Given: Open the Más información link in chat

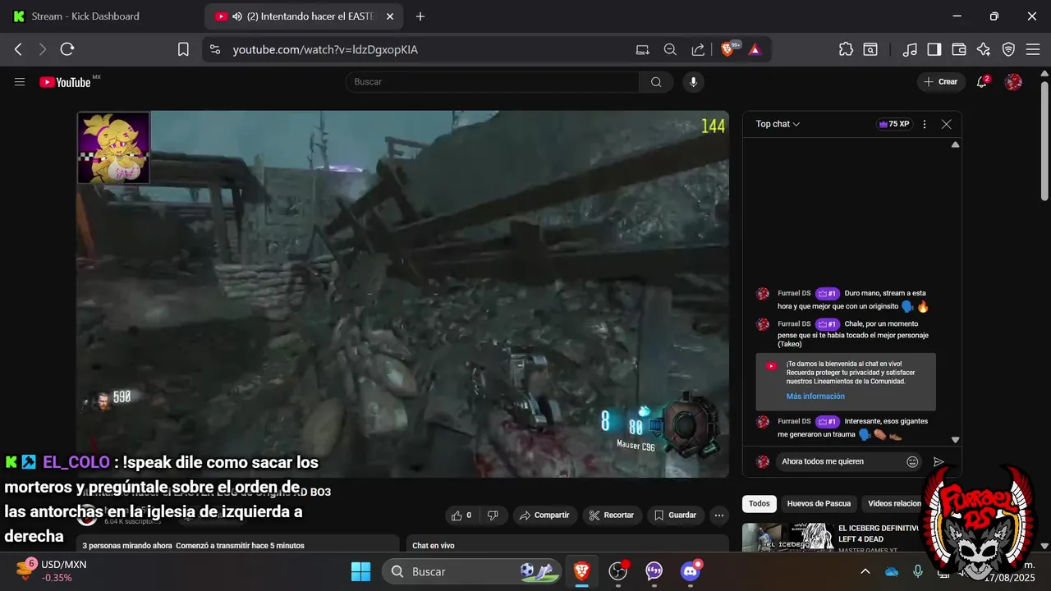Looking at the screenshot, I should pos(815,396).
